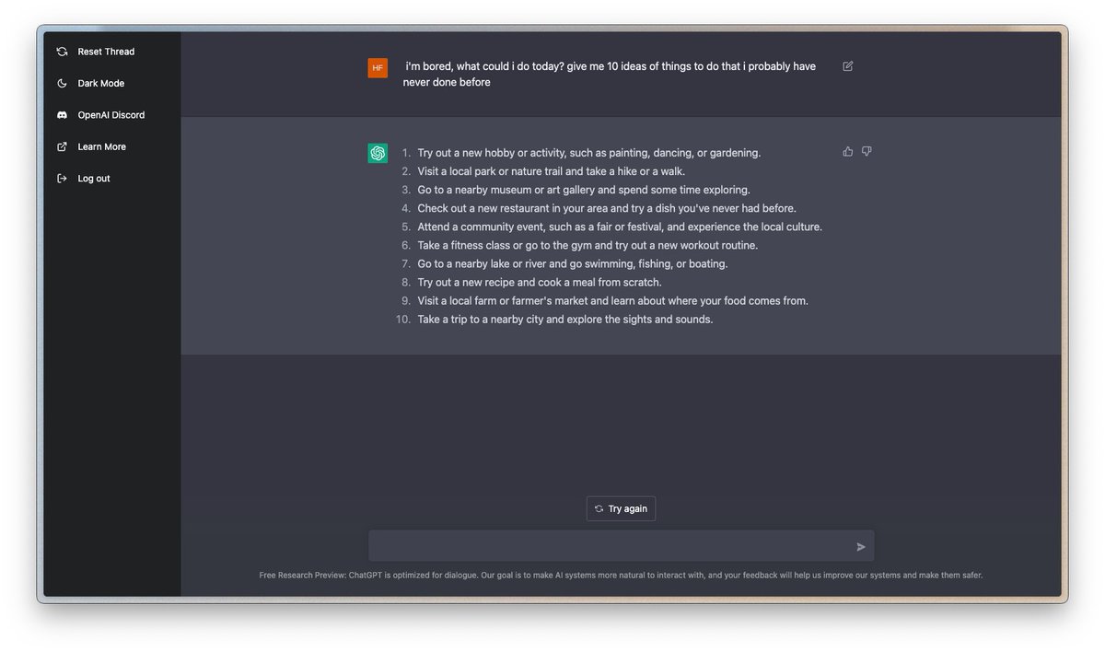This screenshot has height=652, width=1105.
Task: Give the response a thumbs down
Action: click(867, 151)
